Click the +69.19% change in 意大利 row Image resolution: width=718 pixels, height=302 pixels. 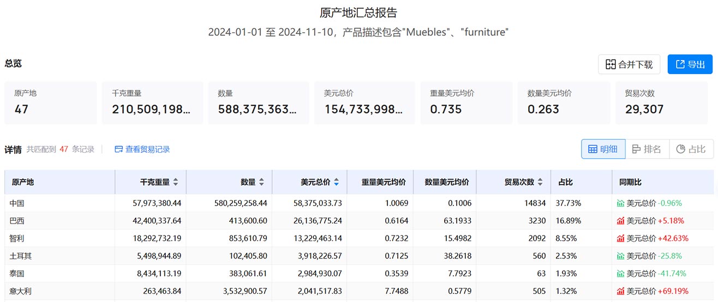tap(673, 291)
